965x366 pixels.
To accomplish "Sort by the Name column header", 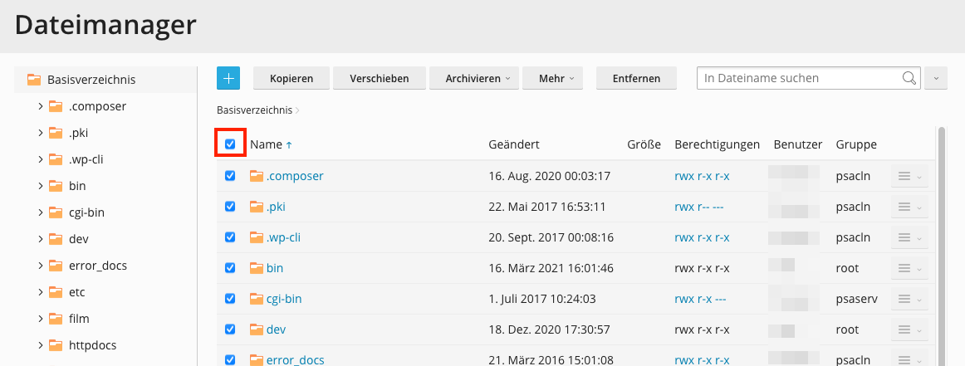I will coord(266,144).
